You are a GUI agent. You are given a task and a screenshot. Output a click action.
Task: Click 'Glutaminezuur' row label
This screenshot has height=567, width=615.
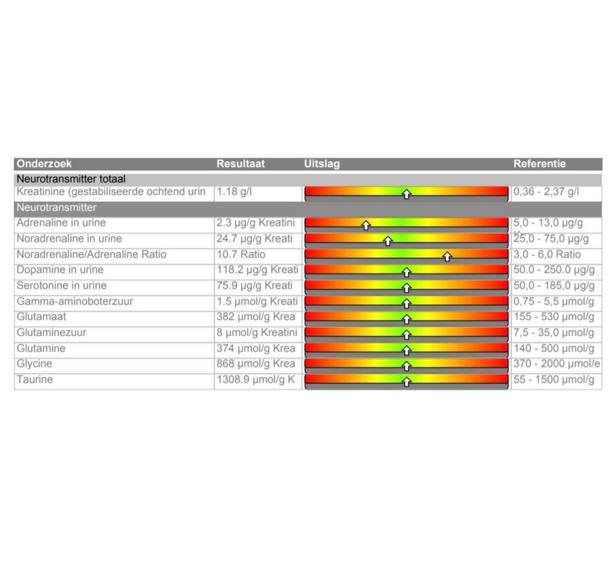(x=51, y=333)
